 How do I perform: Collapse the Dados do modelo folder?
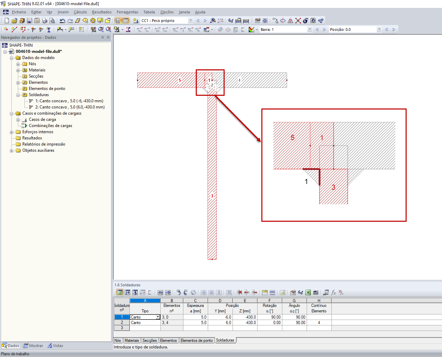pyautogui.click(x=12, y=58)
